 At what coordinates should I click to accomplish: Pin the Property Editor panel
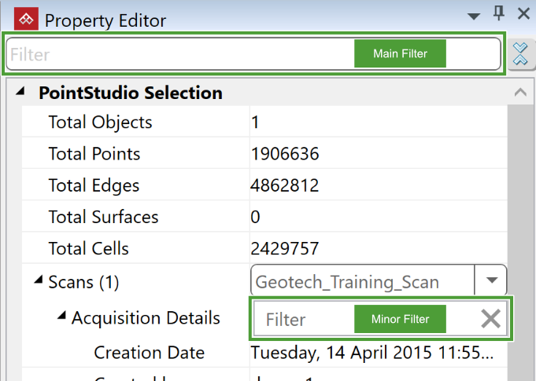click(x=498, y=13)
